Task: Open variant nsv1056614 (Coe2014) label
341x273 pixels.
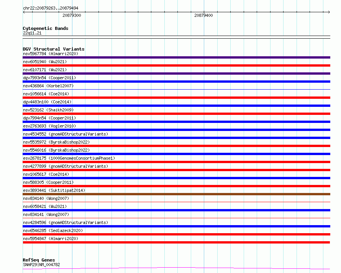Action: [46, 94]
